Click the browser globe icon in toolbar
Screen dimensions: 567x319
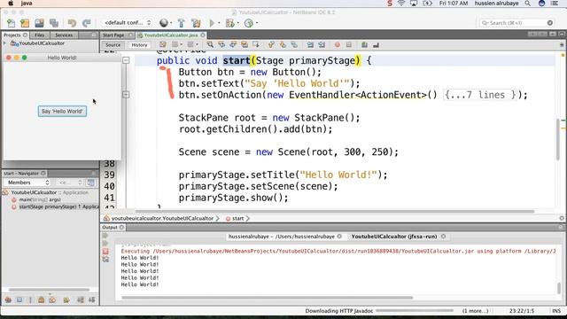164,23
